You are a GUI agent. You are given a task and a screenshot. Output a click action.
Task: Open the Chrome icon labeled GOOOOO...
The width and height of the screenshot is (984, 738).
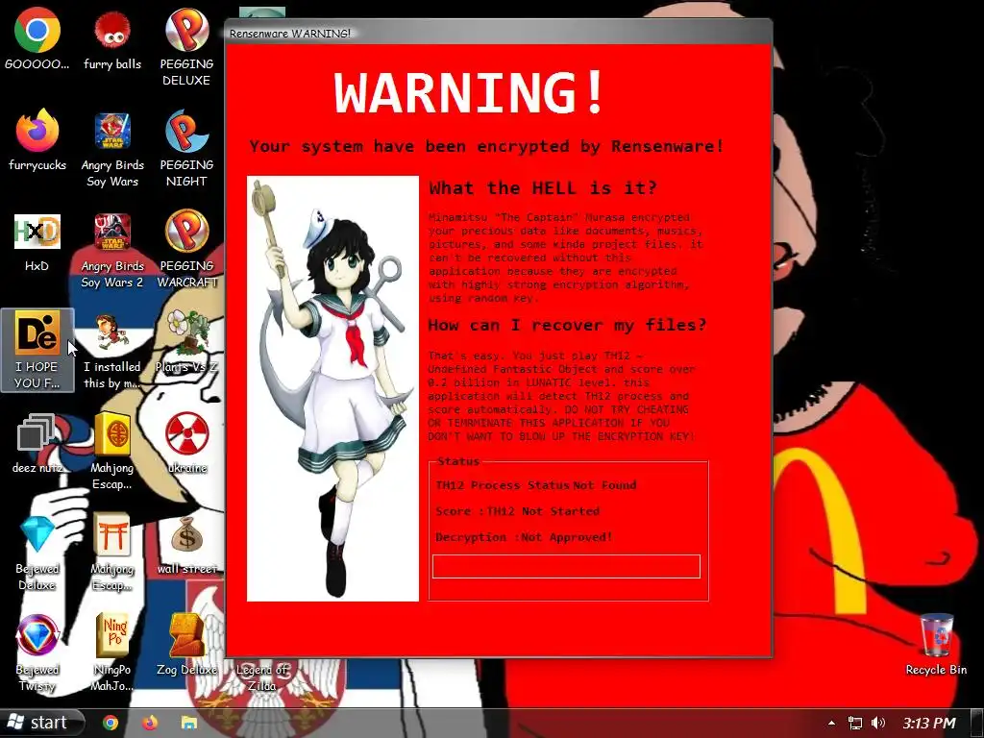coord(37,38)
